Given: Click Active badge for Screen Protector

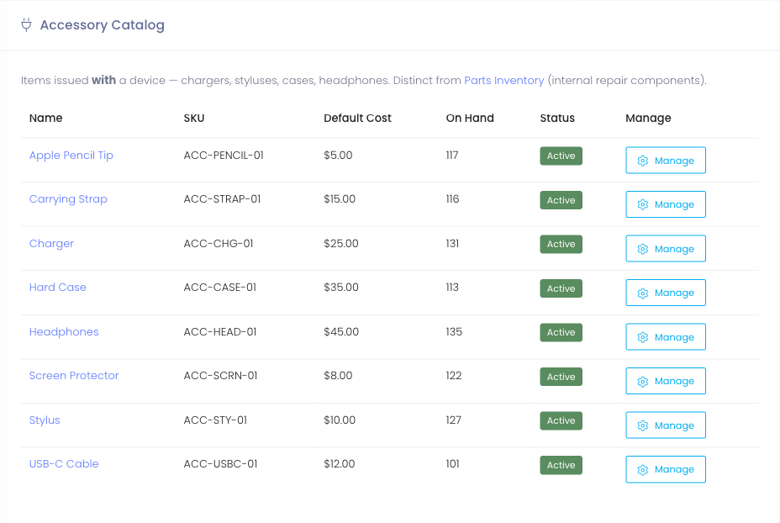Looking at the screenshot, I should (561, 377).
